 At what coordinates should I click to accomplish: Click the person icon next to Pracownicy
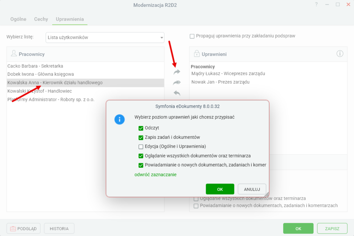[14, 53]
